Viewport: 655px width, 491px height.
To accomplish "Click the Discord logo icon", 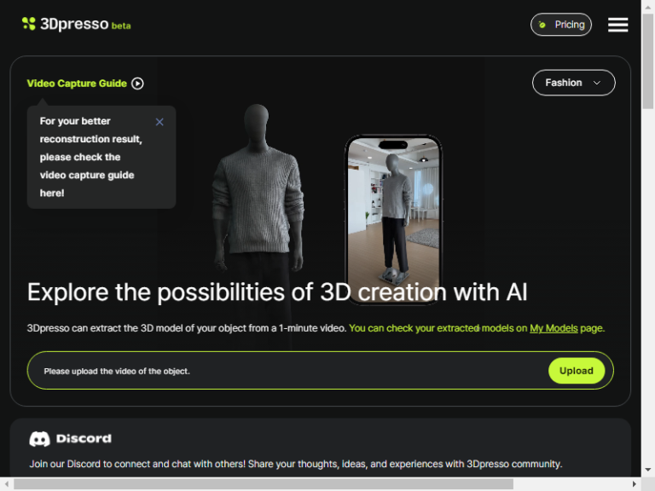I will click(x=40, y=439).
